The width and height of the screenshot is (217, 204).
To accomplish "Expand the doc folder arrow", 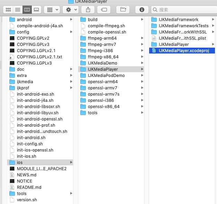I will tap(71, 69).
